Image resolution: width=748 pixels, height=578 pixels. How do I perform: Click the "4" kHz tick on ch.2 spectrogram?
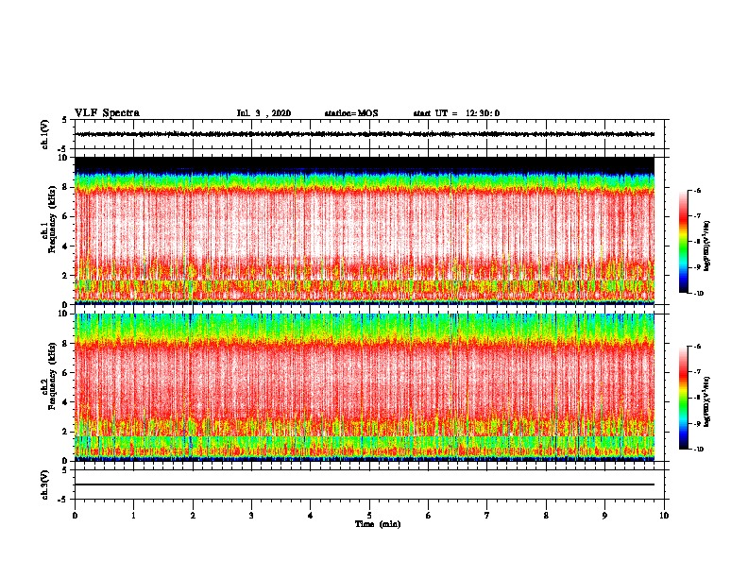pyautogui.click(x=65, y=402)
